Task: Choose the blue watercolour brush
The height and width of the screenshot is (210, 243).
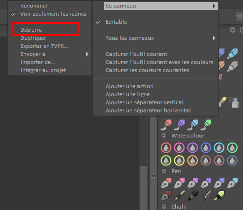Action: [206, 147]
